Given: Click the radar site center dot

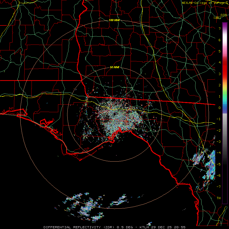Looking at the screenshot, I should [x=114, y=114].
